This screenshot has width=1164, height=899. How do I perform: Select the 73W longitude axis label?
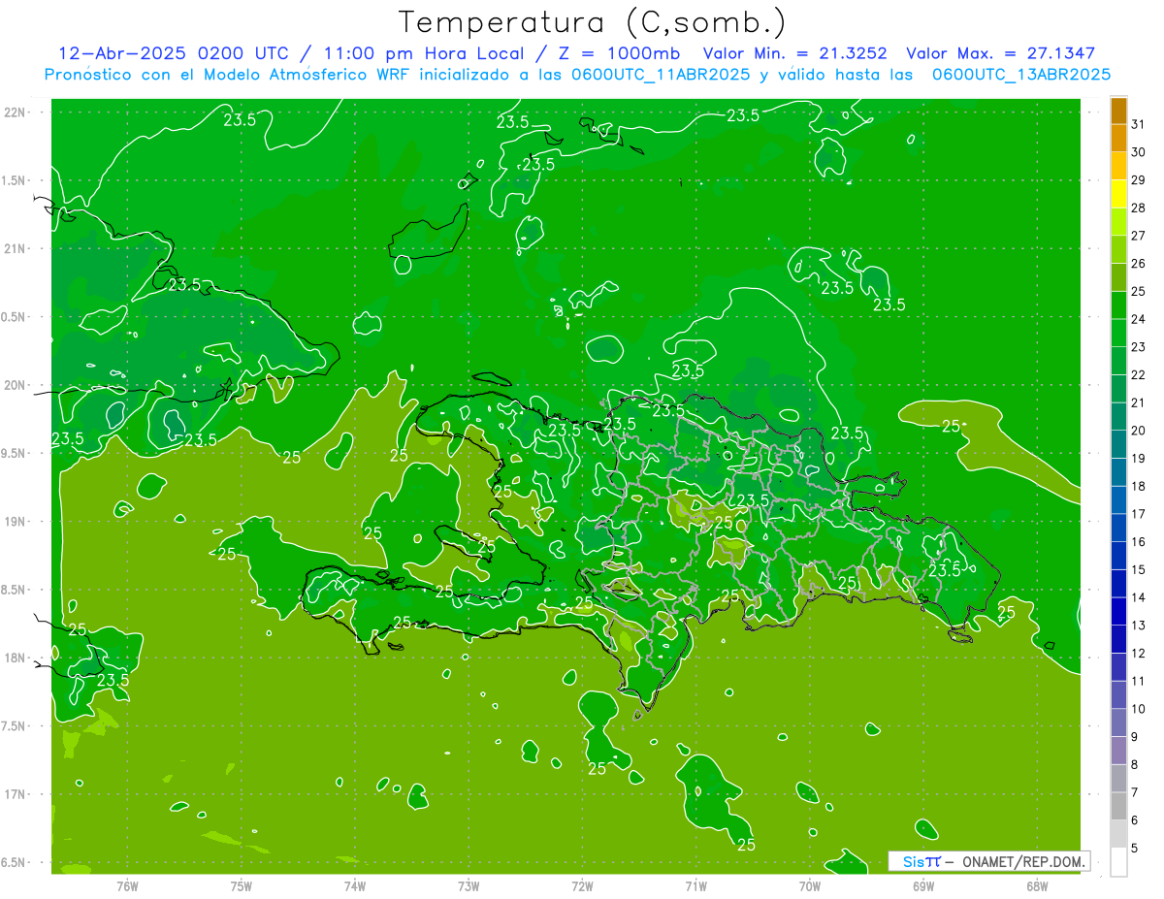(469, 886)
